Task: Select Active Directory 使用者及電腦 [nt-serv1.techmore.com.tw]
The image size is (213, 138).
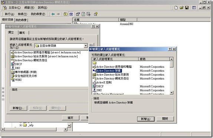Action: point(47,52)
